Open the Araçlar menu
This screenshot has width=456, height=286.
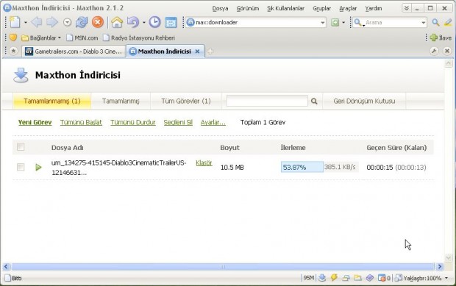(x=348, y=8)
